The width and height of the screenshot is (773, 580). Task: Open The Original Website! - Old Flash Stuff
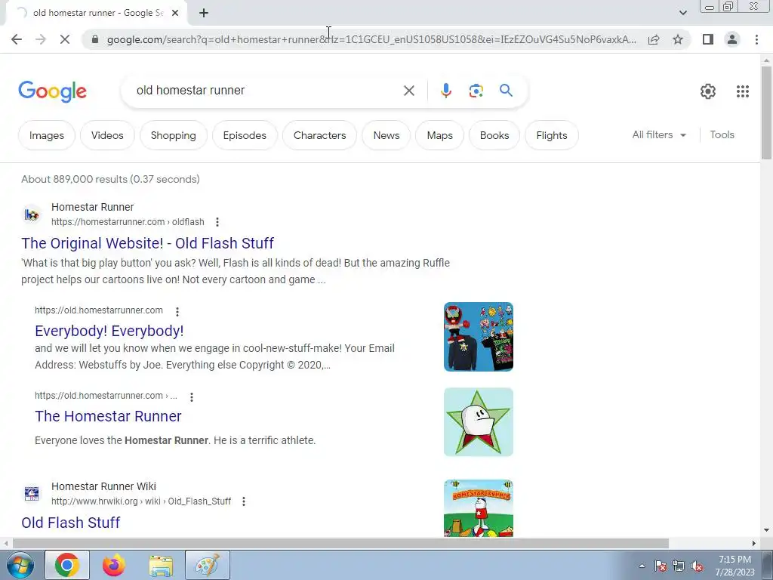point(147,243)
